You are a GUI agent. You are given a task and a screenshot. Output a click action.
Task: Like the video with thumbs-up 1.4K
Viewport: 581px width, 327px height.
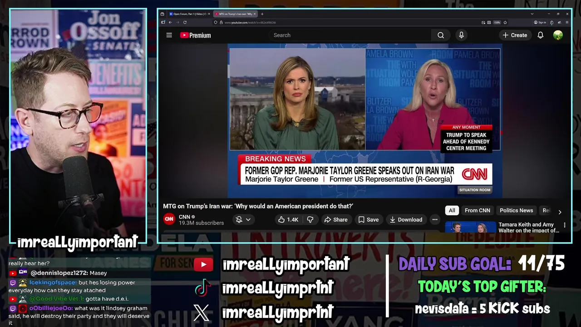pos(288,219)
